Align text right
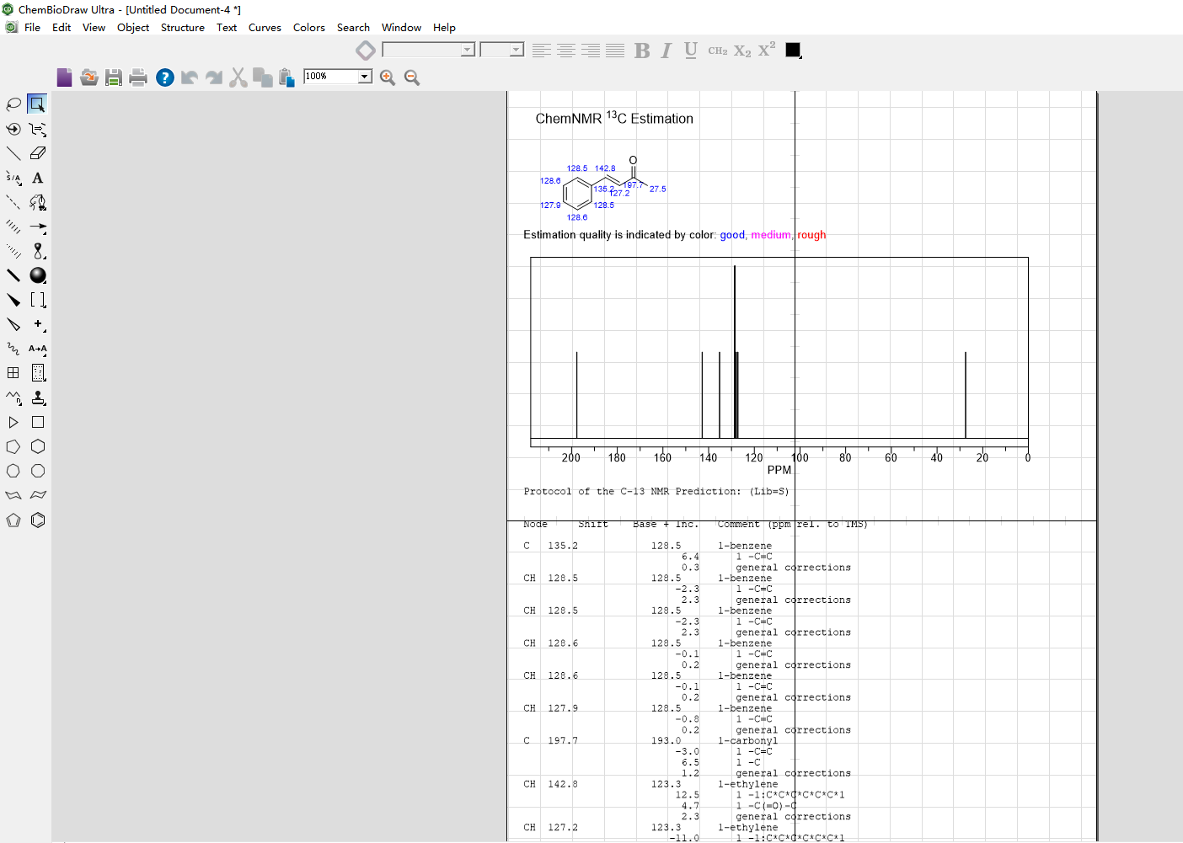The image size is (1183, 843). pos(591,51)
